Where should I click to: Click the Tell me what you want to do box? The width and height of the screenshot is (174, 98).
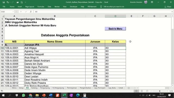[x=114, y=7]
